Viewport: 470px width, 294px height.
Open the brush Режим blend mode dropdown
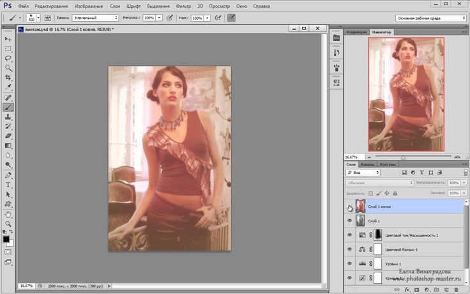[x=95, y=18]
